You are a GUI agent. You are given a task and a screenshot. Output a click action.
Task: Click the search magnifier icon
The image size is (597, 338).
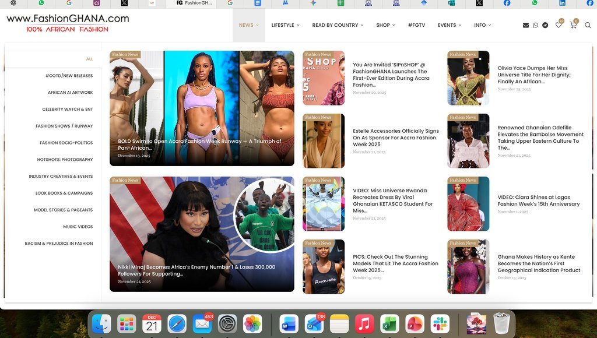[588, 25]
